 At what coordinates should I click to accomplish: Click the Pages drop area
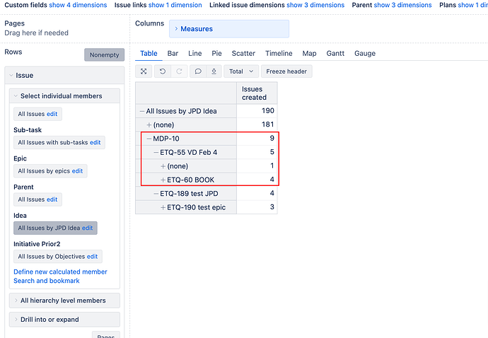65,28
